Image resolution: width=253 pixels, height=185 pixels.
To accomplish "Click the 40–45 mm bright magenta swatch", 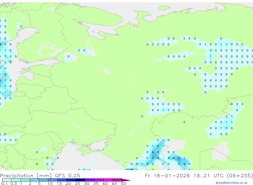I will 108,180.
